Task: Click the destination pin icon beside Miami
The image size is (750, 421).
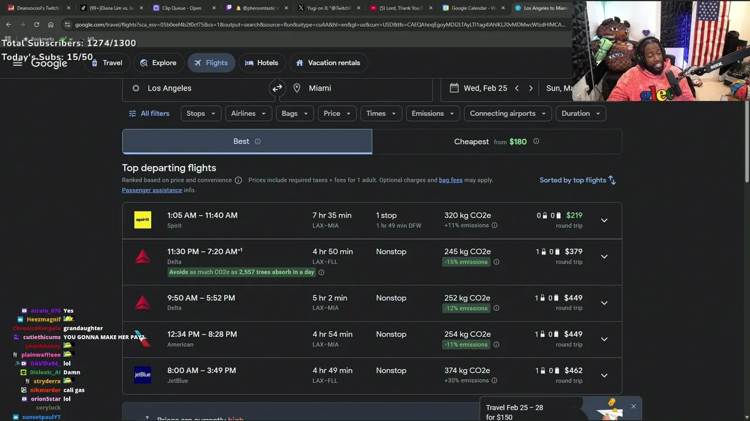Action: [297, 88]
